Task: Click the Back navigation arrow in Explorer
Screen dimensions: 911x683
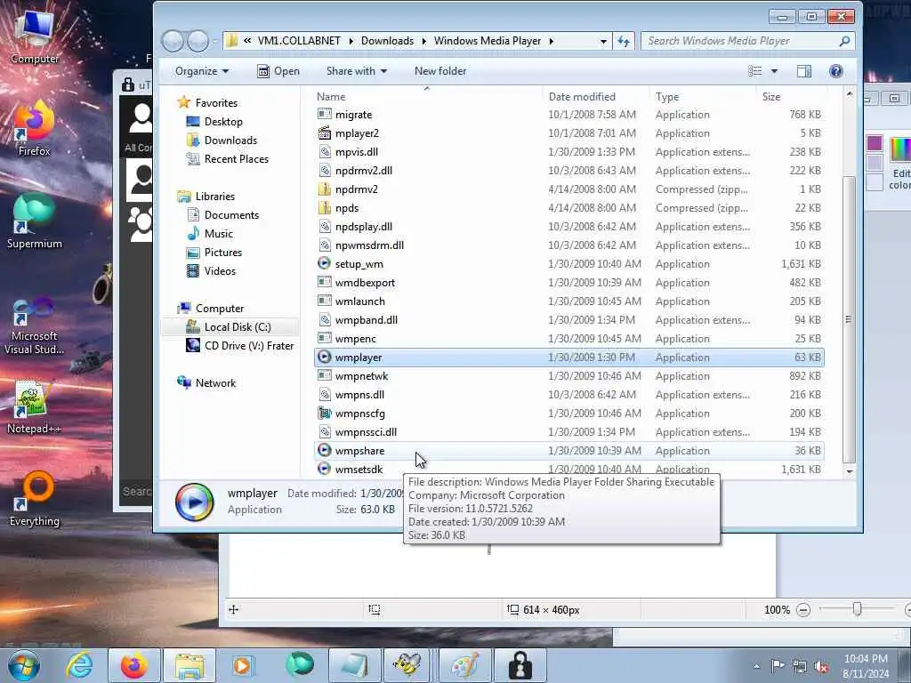Action: [173, 41]
